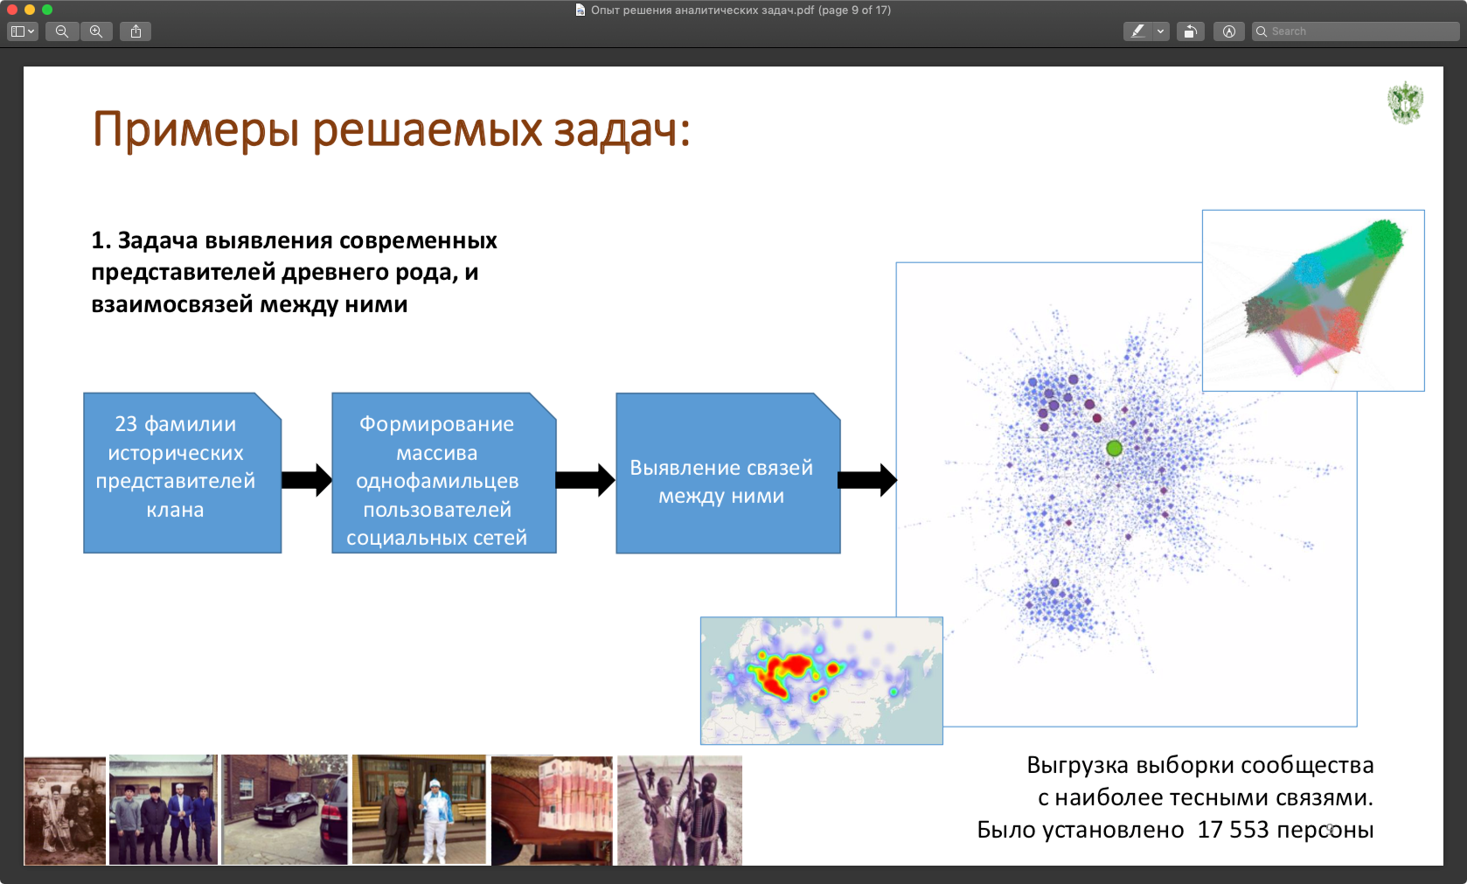This screenshot has width=1467, height=884.
Task: Click the green node in network graph
Action: click(1114, 448)
